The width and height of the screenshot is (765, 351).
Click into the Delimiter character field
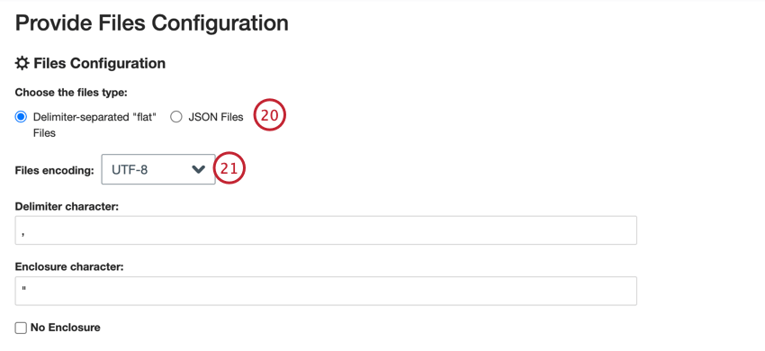[326, 230]
